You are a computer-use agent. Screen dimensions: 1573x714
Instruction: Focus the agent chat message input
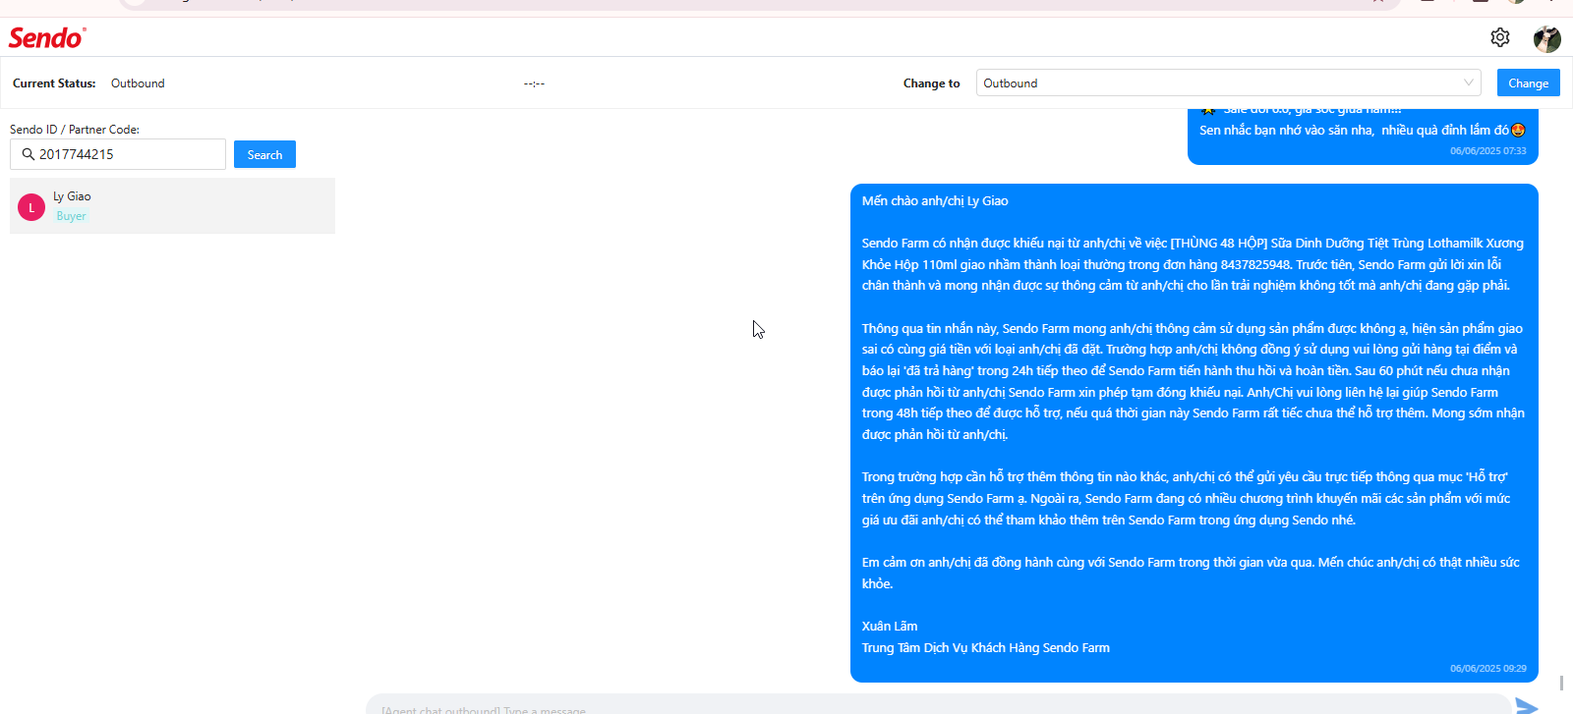pos(938,705)
